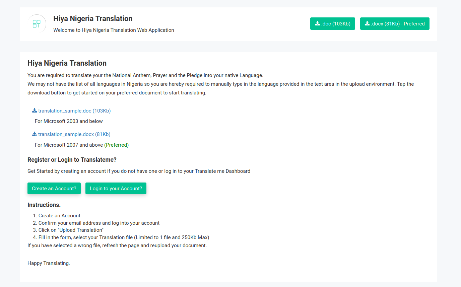The width and height of the screenshot is (461, 287).
Task: Open the translation_sample.docx download link
Action: pos(74,134)
